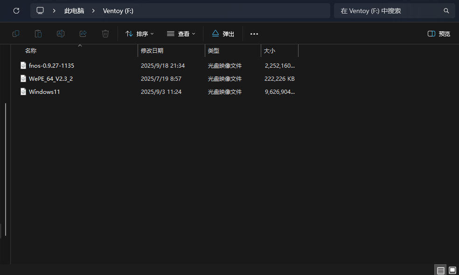This screenshot has width=459, height=275.
Task: Expand chevron after 此电脑 in breadcrumb
Action: tap(94, 11)
